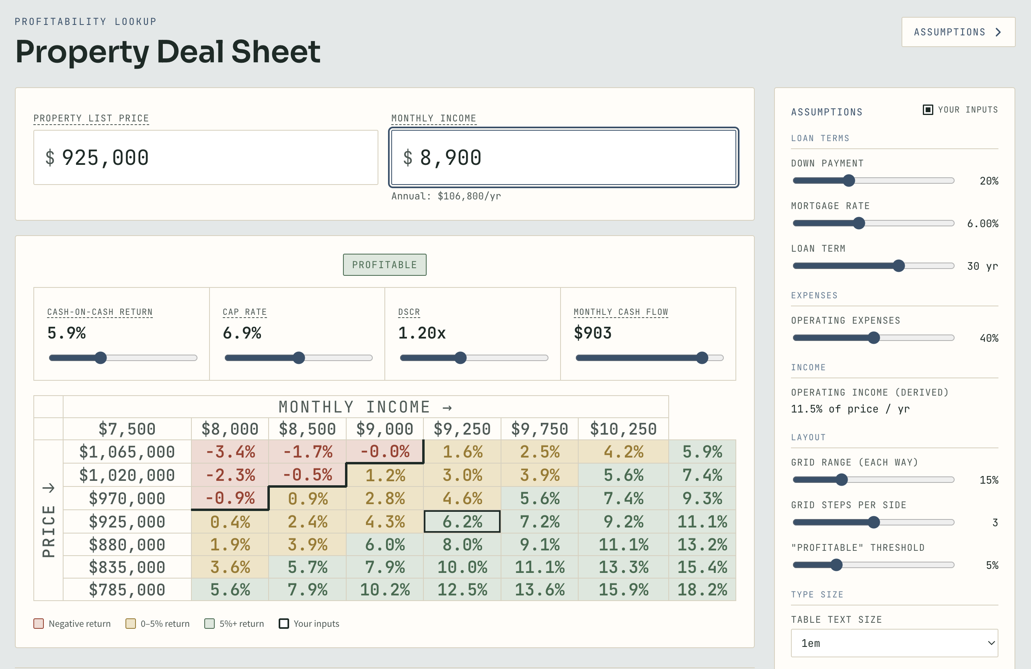Click the Cap Rate slider
This screenshot has width=1031, height=669.
coord(298,358)
